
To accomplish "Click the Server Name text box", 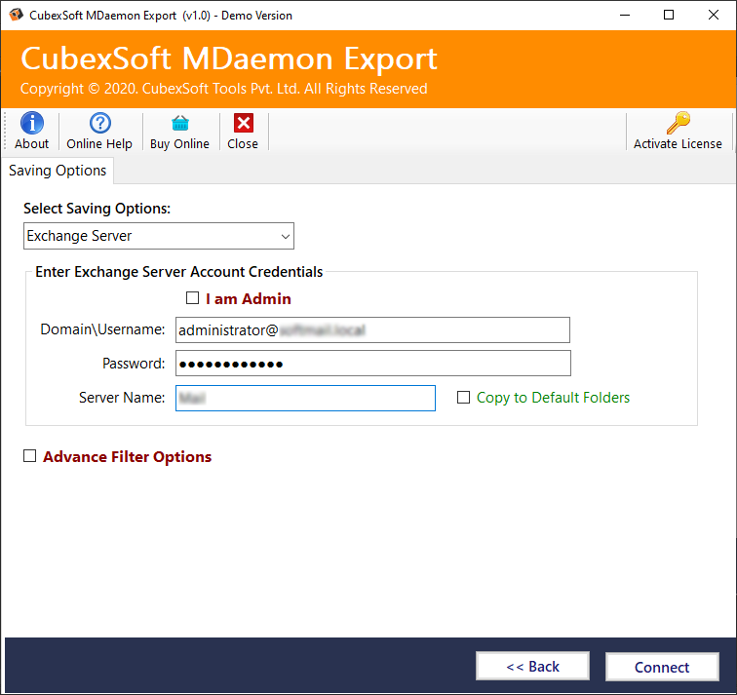I will [x=305, y=398].
